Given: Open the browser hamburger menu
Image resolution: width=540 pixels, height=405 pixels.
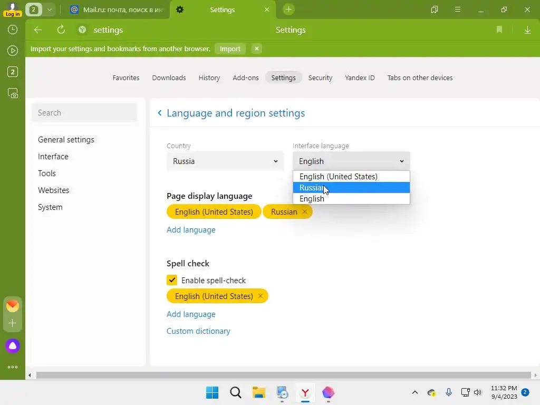Looking at the screenshot, I should click(x=457, y=9).
